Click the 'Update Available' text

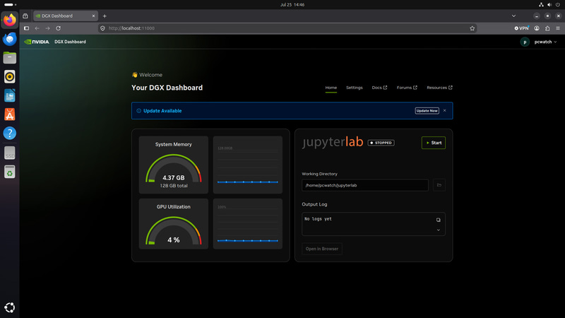pos(162,111)
